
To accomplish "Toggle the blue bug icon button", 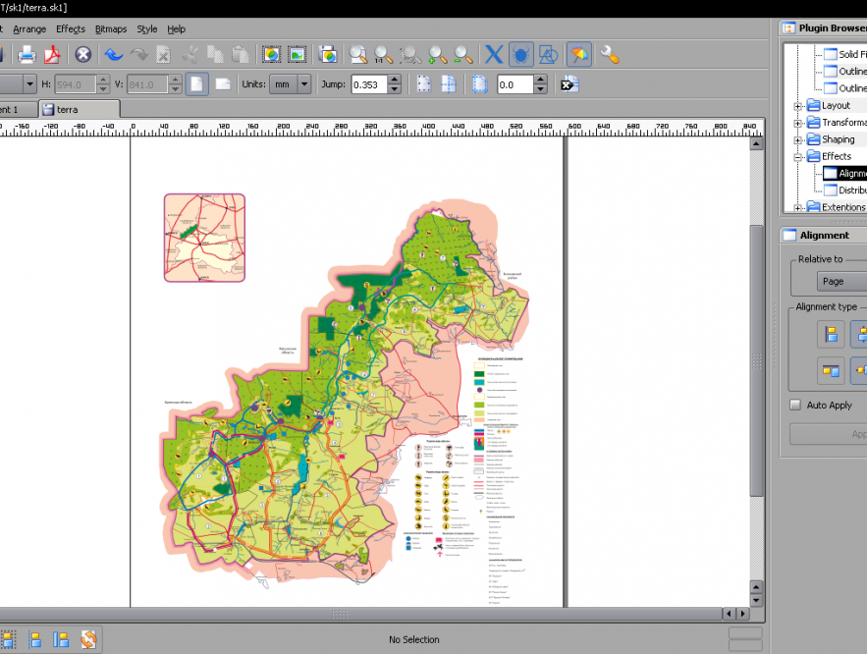I will (520, 55).
